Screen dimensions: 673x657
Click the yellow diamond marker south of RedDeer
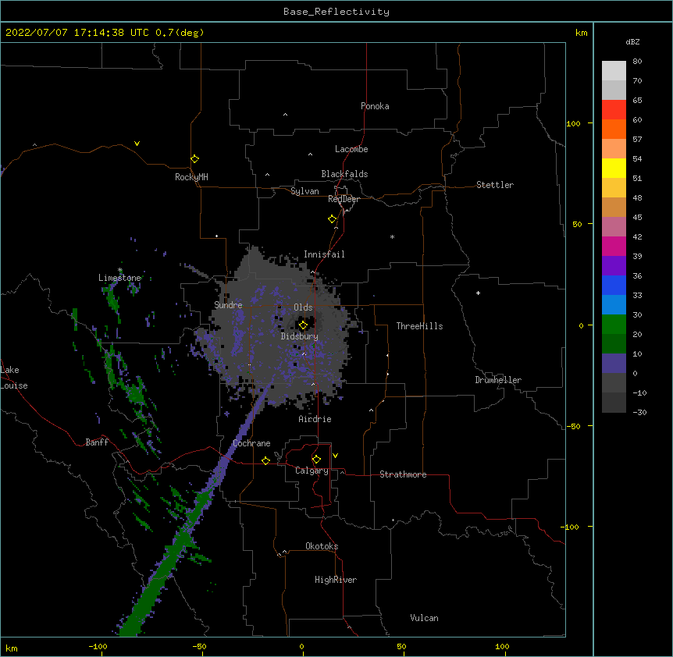click(333, 219)
